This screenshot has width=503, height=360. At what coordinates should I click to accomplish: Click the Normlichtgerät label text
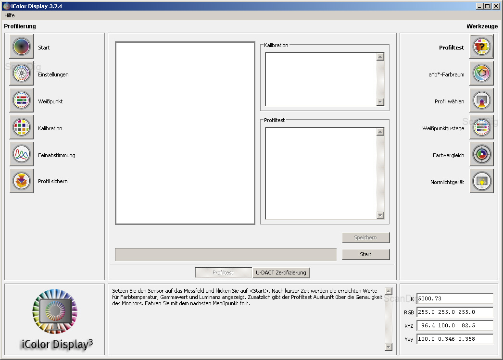[447, 183]
